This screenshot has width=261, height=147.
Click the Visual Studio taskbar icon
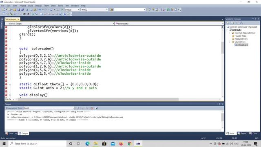[138, 143]
